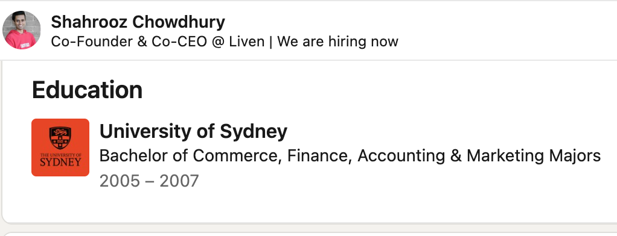This screenshot has width=617, height=236.
Task: Open the University of Sydney school link
Action: click(x=193, y=132)
